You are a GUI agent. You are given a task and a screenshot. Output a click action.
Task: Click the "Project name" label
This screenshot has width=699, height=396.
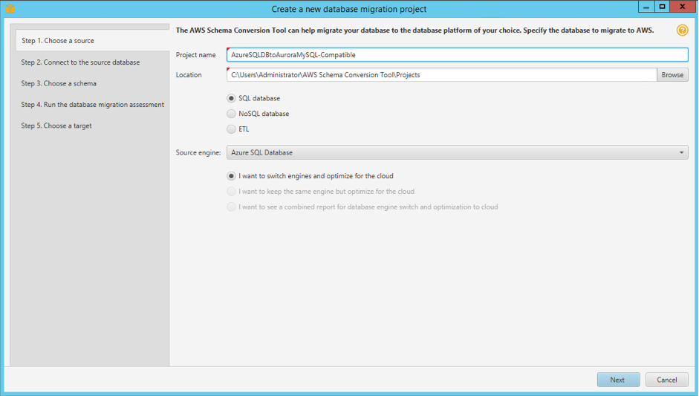click(x=195, y=55)
